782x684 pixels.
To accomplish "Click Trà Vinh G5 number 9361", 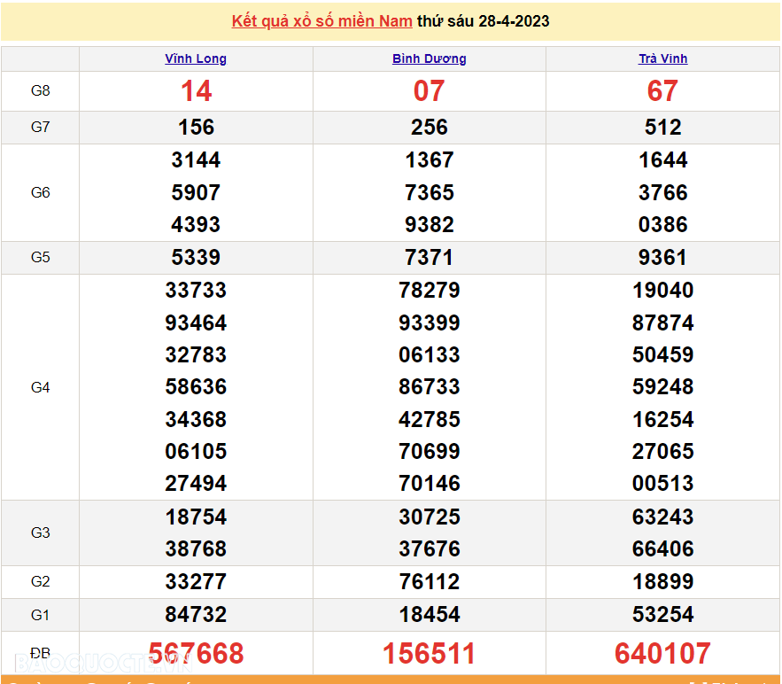I will point(662,257).
